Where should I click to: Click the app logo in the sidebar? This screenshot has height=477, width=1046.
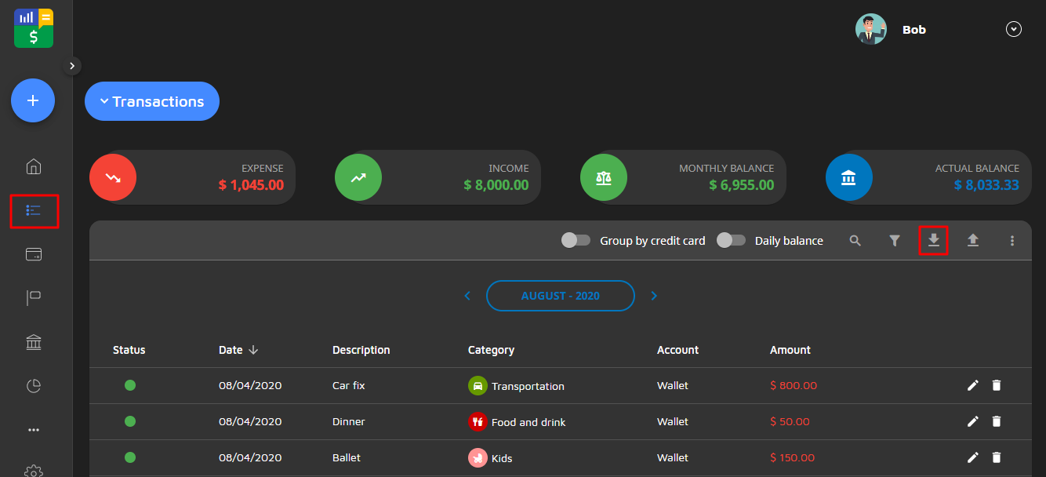coord(34,28)
